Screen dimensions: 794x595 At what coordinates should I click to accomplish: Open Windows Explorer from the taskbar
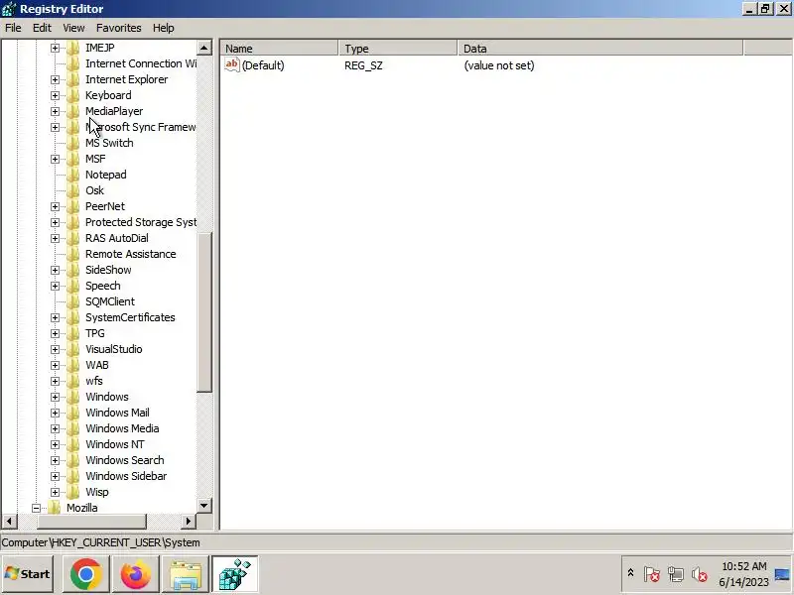point(186,574)
